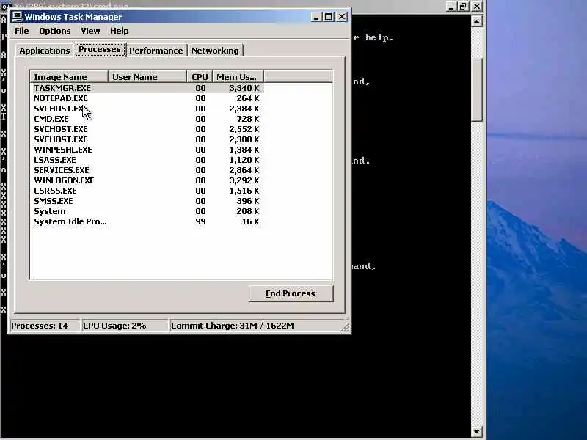Viewport: 587px width, 440px height.
Task: Select the CSRSS.EXE process
Action: click(147, 191)
